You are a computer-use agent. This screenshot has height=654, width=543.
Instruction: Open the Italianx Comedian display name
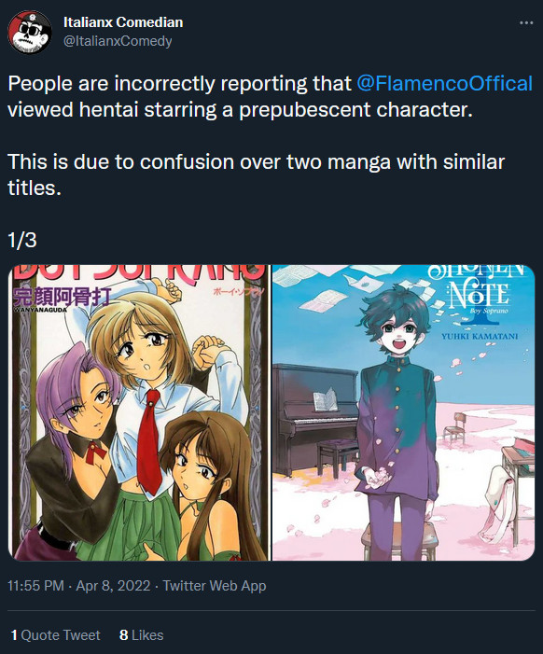coord(123,22)
